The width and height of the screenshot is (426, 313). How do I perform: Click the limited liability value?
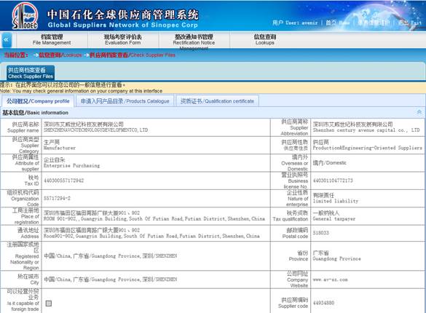336,198
